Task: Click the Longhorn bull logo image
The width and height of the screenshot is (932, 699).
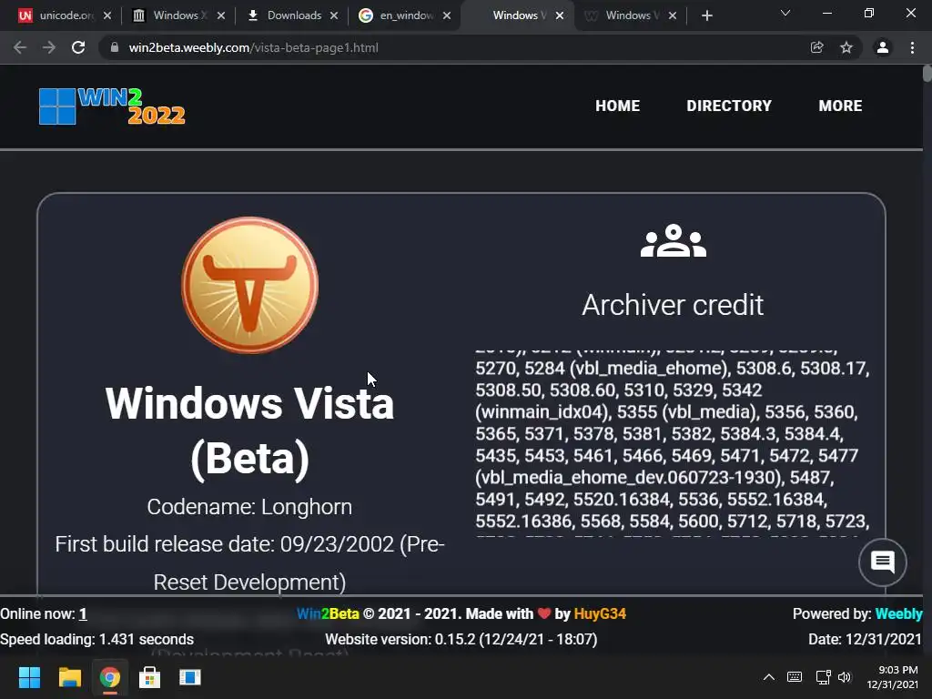Action: [249, 285]
